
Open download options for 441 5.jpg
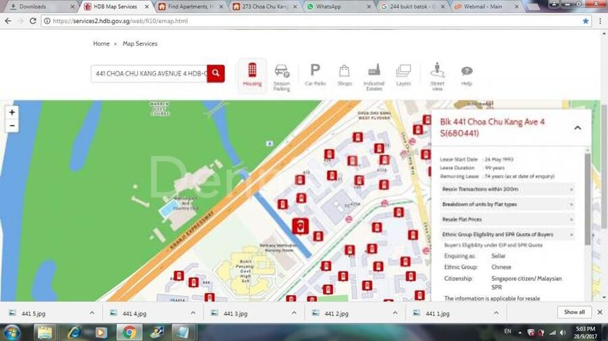(x=91, y=313)
